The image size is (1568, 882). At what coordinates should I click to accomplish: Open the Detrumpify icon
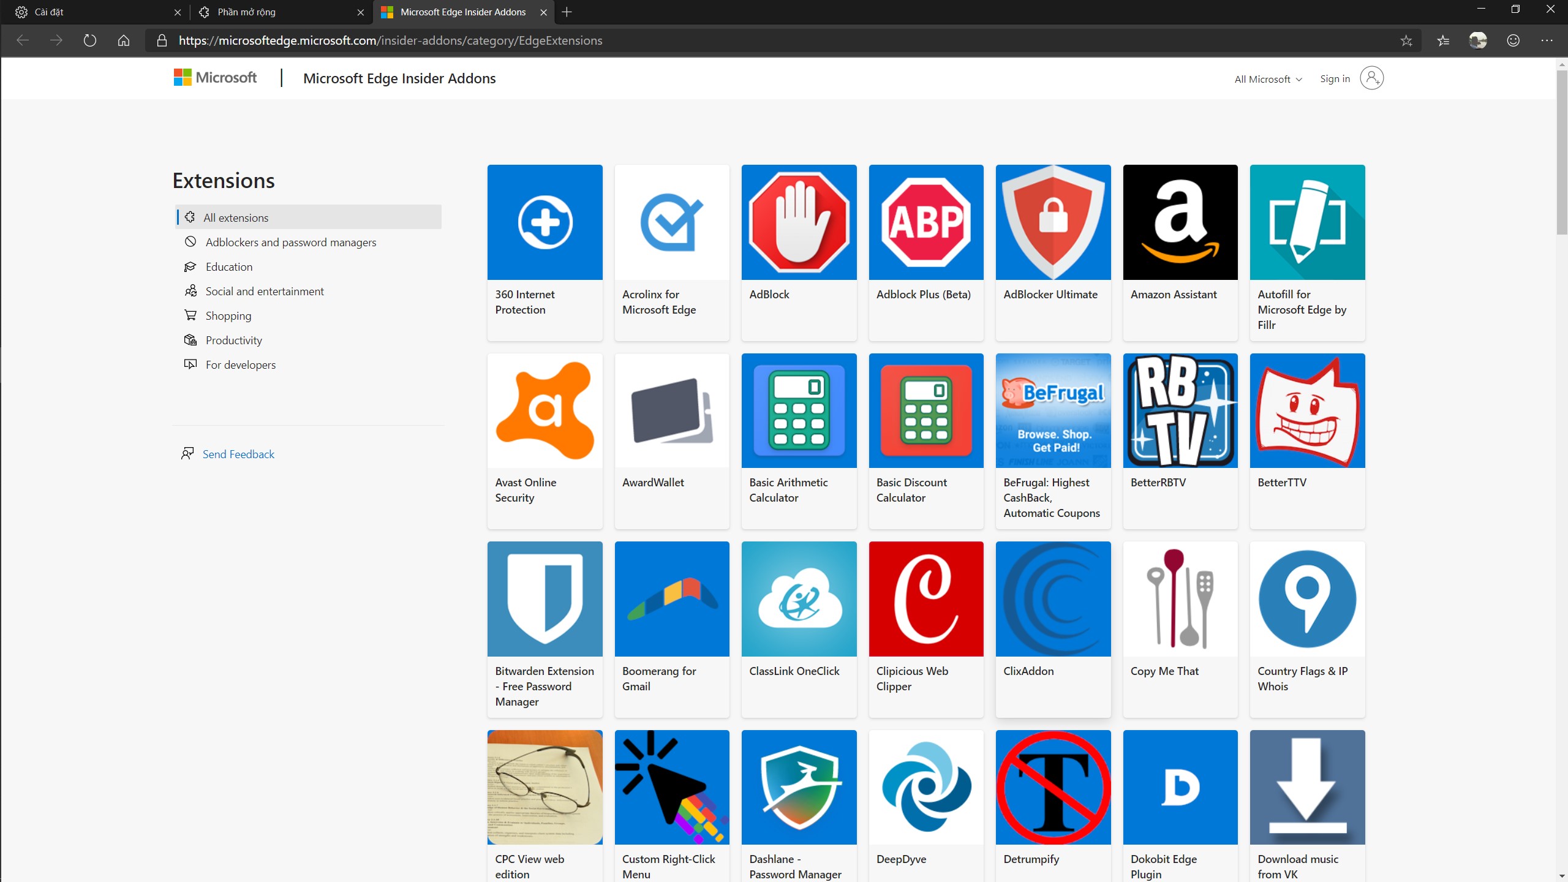[x=1053, y=787]
